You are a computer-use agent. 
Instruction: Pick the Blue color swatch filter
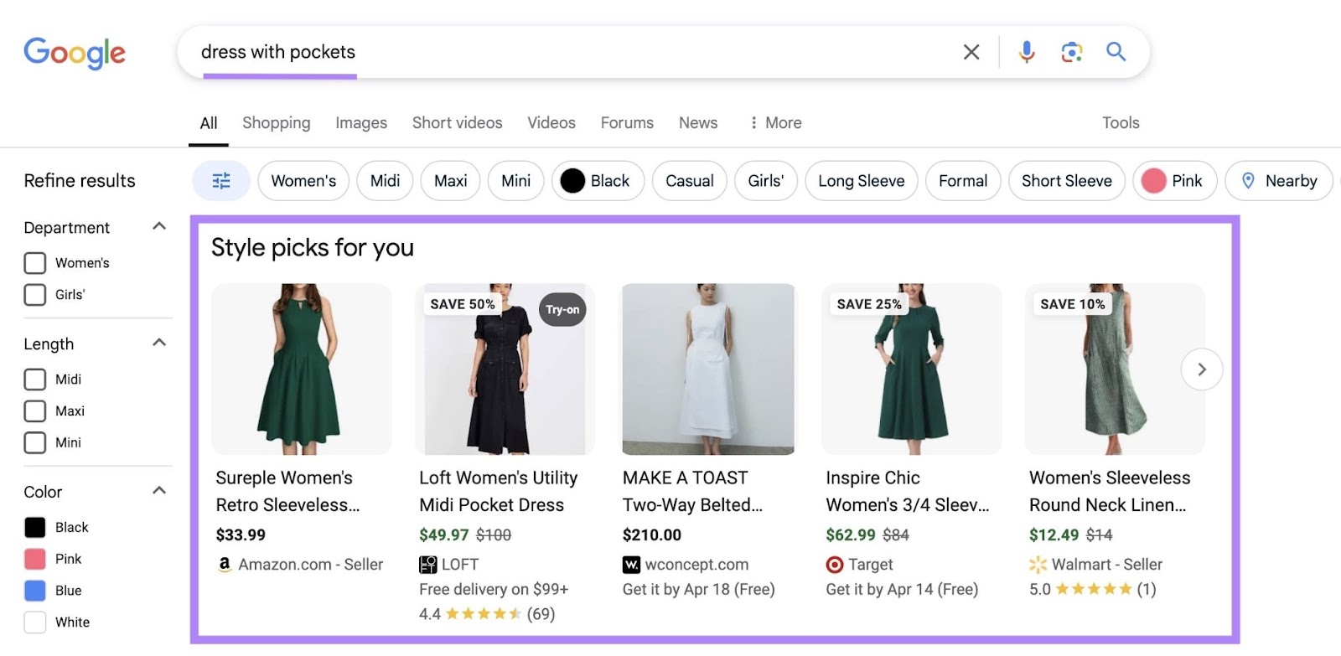coord(35,591)
